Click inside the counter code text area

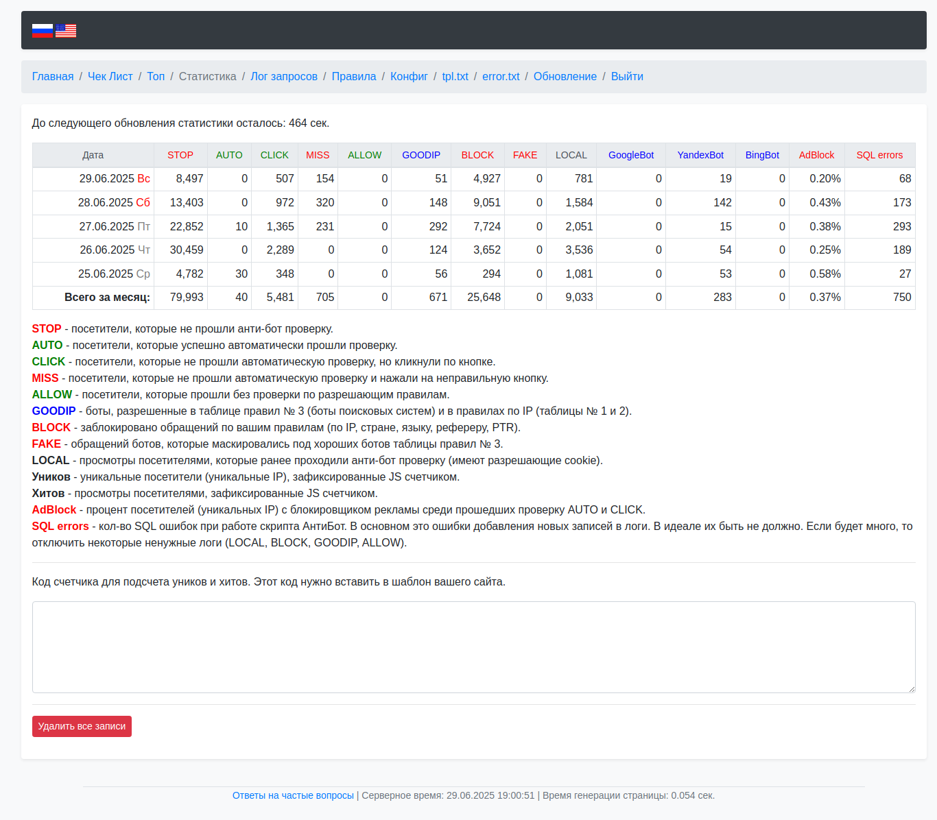pyautogui.click(x=473, y=647)
